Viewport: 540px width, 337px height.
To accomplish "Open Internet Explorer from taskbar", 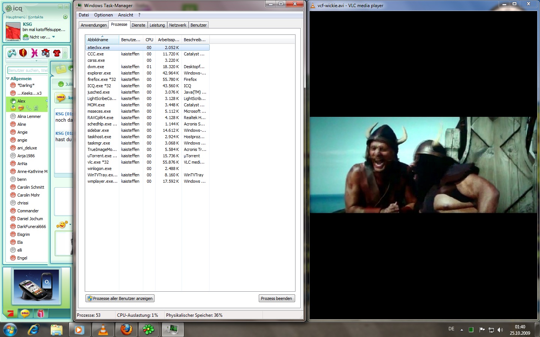I will pyautogui.click(x=34, y=330).
